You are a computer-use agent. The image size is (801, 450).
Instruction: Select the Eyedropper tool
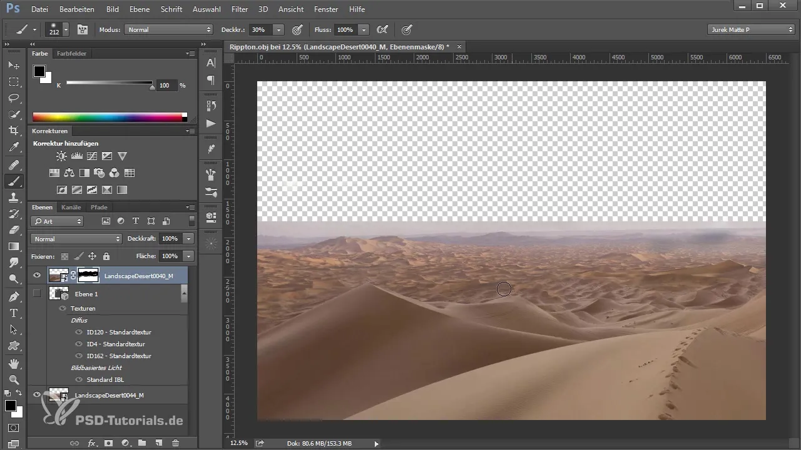14,147
